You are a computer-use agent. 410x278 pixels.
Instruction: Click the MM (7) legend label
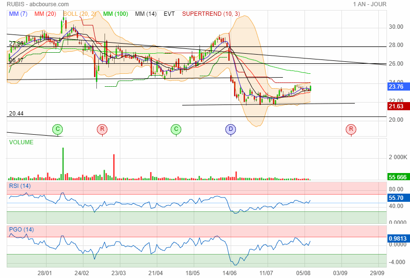point(18,14)
